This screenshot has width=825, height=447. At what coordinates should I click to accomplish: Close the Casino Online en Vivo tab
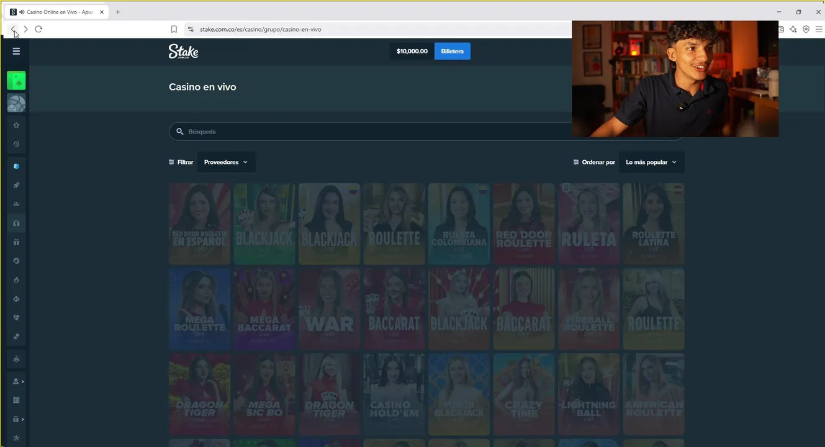pyautogui.click(x=102, y=12)
